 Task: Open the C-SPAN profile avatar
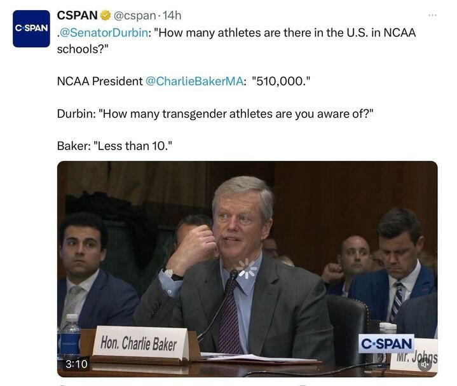coord(31,29)
